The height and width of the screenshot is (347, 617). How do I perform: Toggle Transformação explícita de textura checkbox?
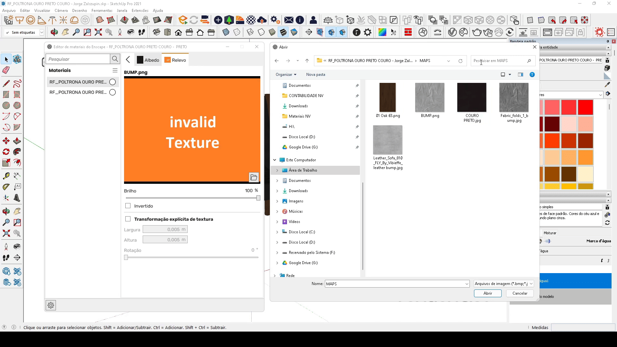128,219
